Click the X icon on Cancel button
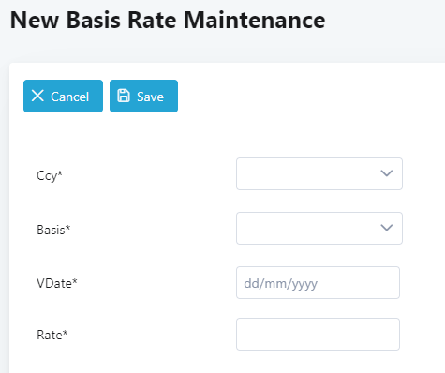This screenshot has width=445, height=373. [x=37, y=96]
